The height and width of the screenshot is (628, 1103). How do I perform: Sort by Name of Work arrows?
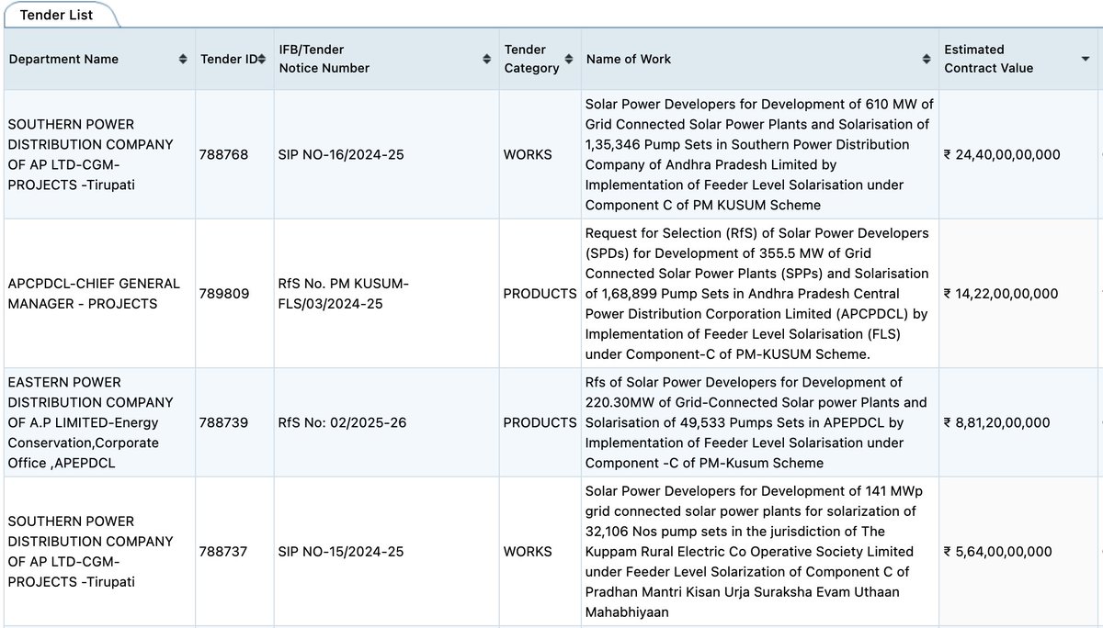coord(927,59)
